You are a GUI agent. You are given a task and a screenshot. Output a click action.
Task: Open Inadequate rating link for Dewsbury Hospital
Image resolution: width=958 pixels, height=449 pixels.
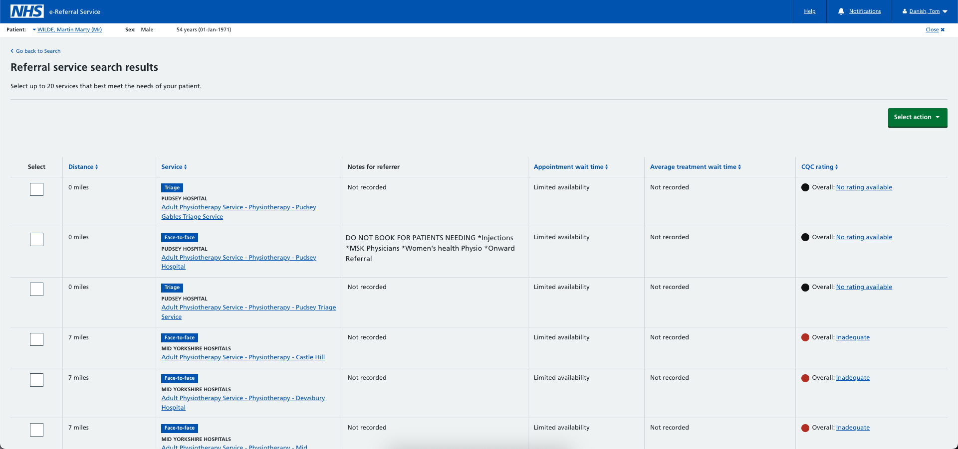[x=853, y=378]
